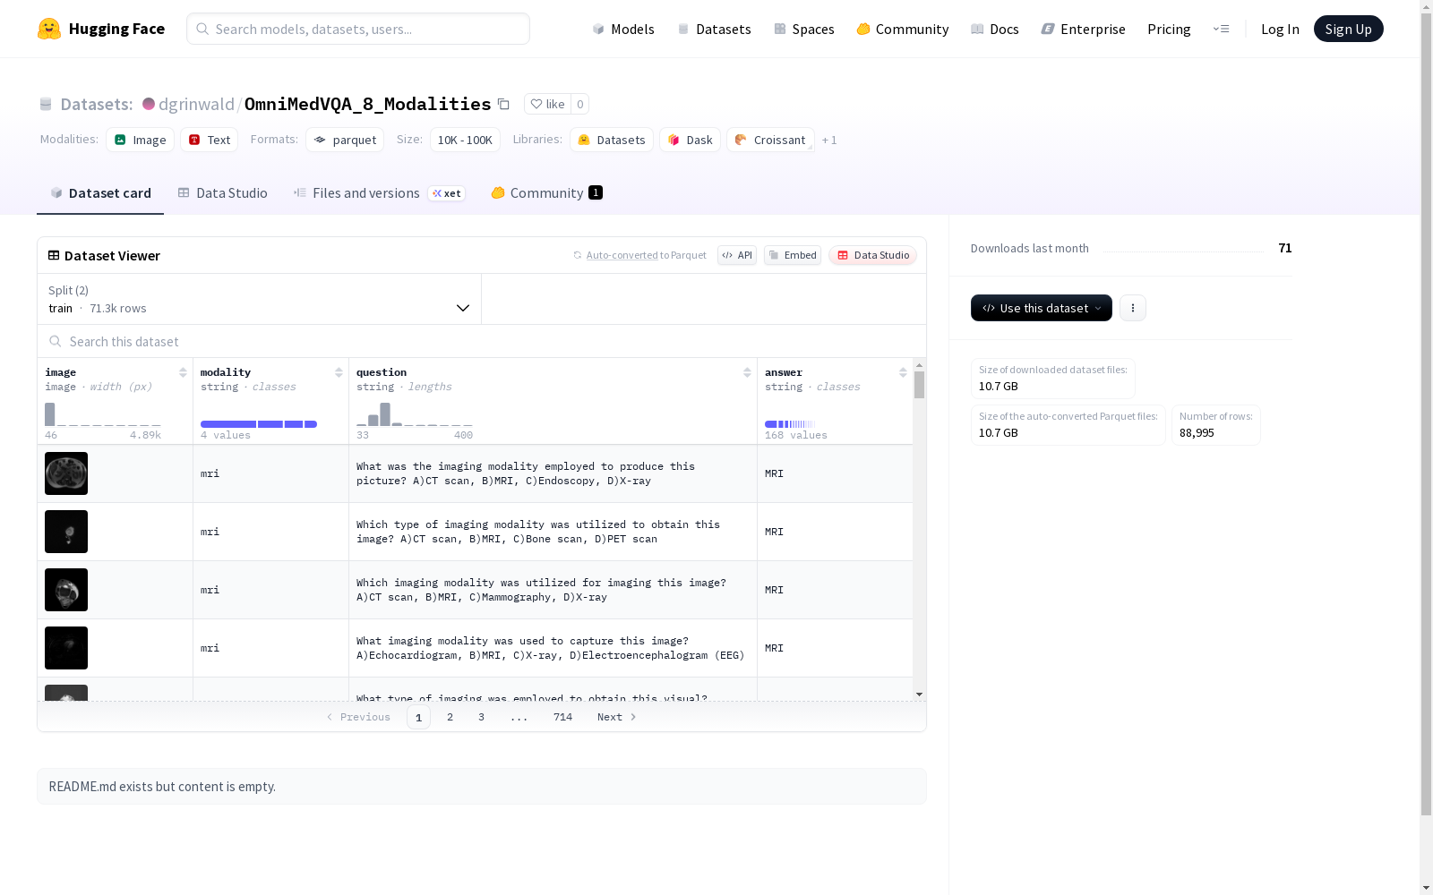Open the Community navigation item
This screenshot has height=895, width=1433.
click(903, 29)
